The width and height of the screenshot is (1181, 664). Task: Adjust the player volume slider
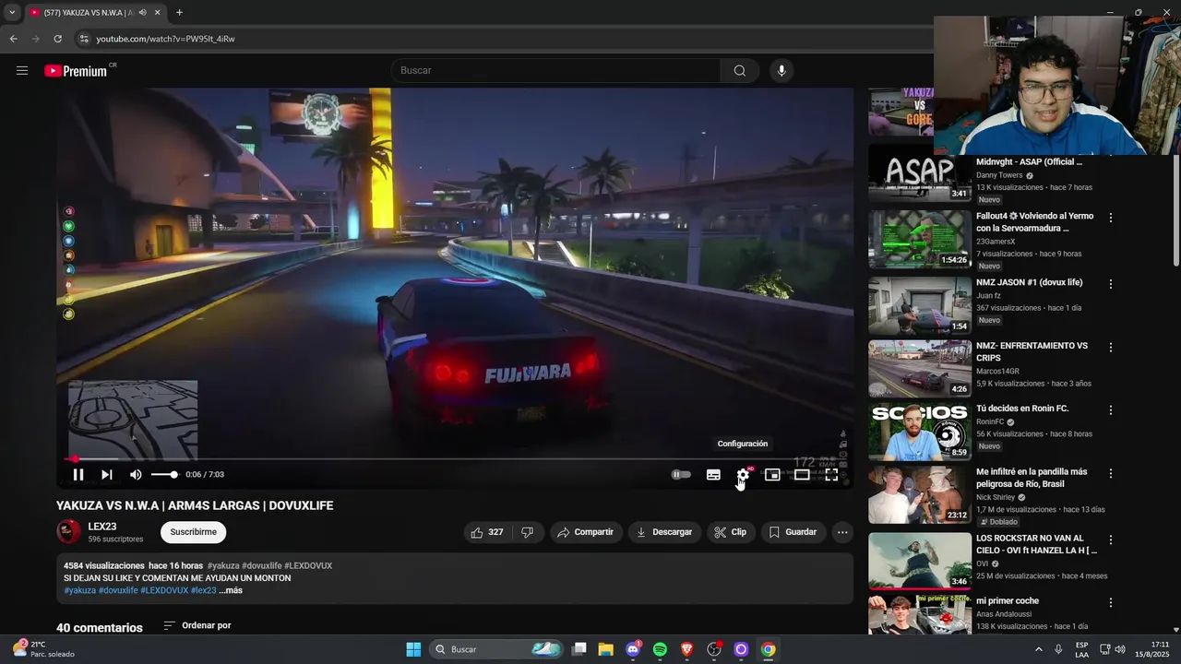pos(164,475)
